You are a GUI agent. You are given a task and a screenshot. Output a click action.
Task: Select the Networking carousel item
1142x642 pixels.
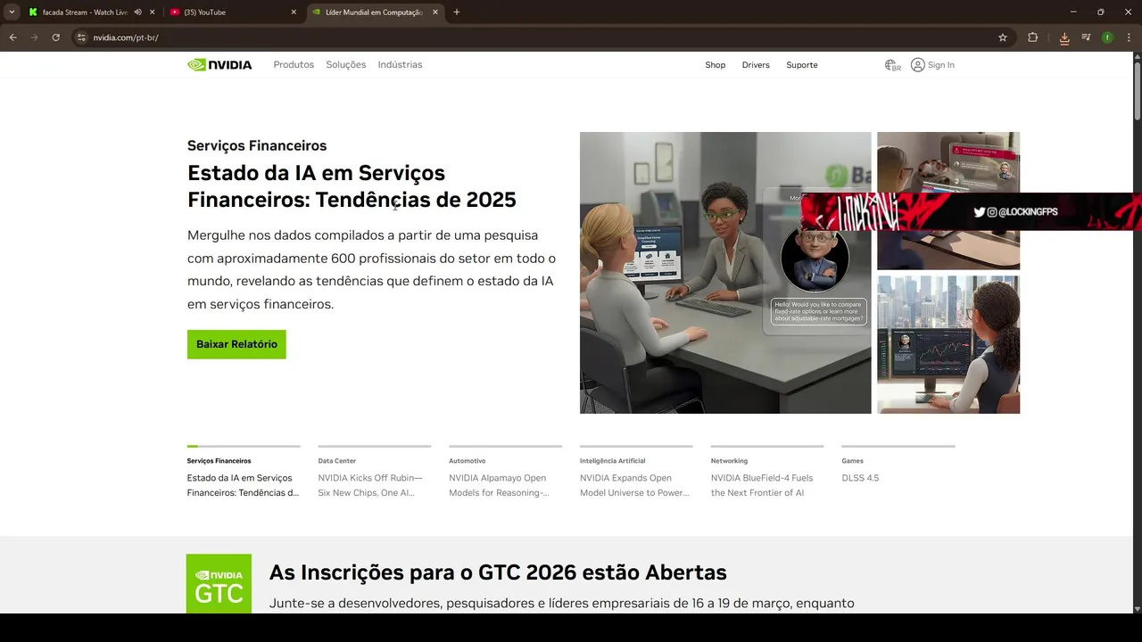pos(767,473)
